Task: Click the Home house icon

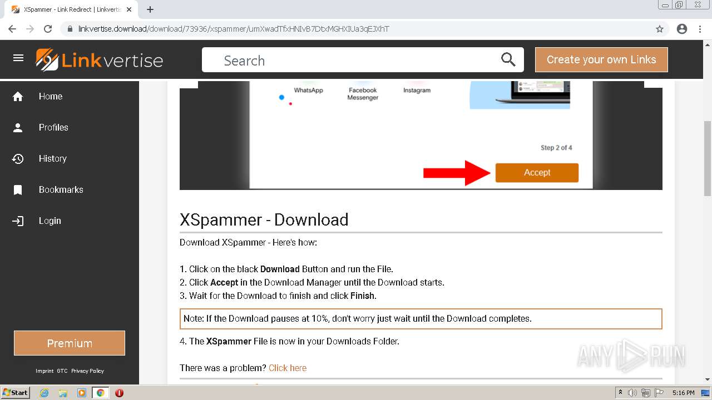Action: (x=18, y=97)
